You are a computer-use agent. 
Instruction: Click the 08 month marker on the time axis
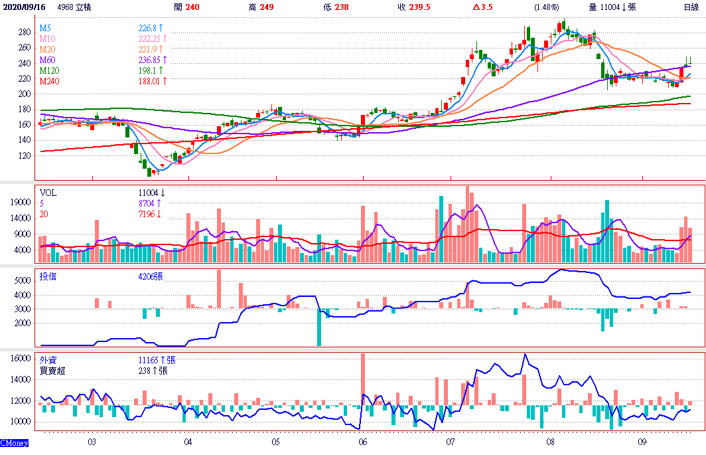click(550, 441)
